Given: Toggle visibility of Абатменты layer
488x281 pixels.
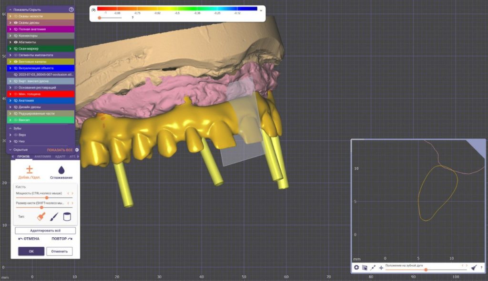Looking at the screenshot, I should pos(15,42).
